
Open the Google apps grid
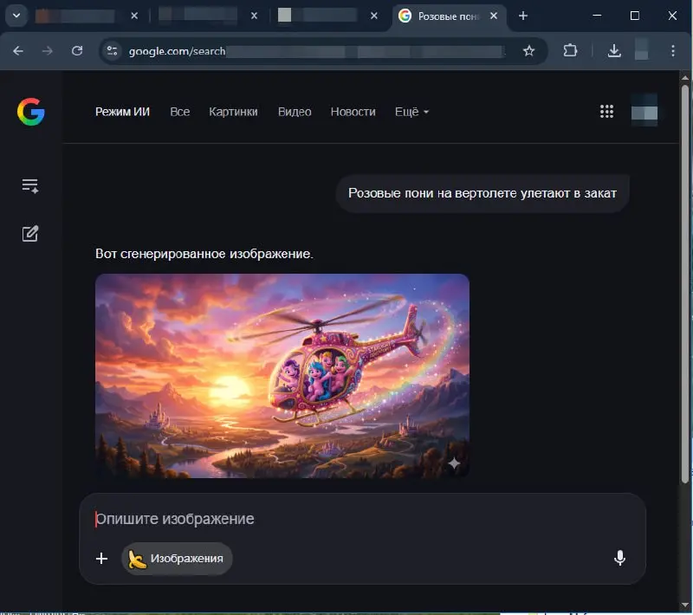point(606,112)
